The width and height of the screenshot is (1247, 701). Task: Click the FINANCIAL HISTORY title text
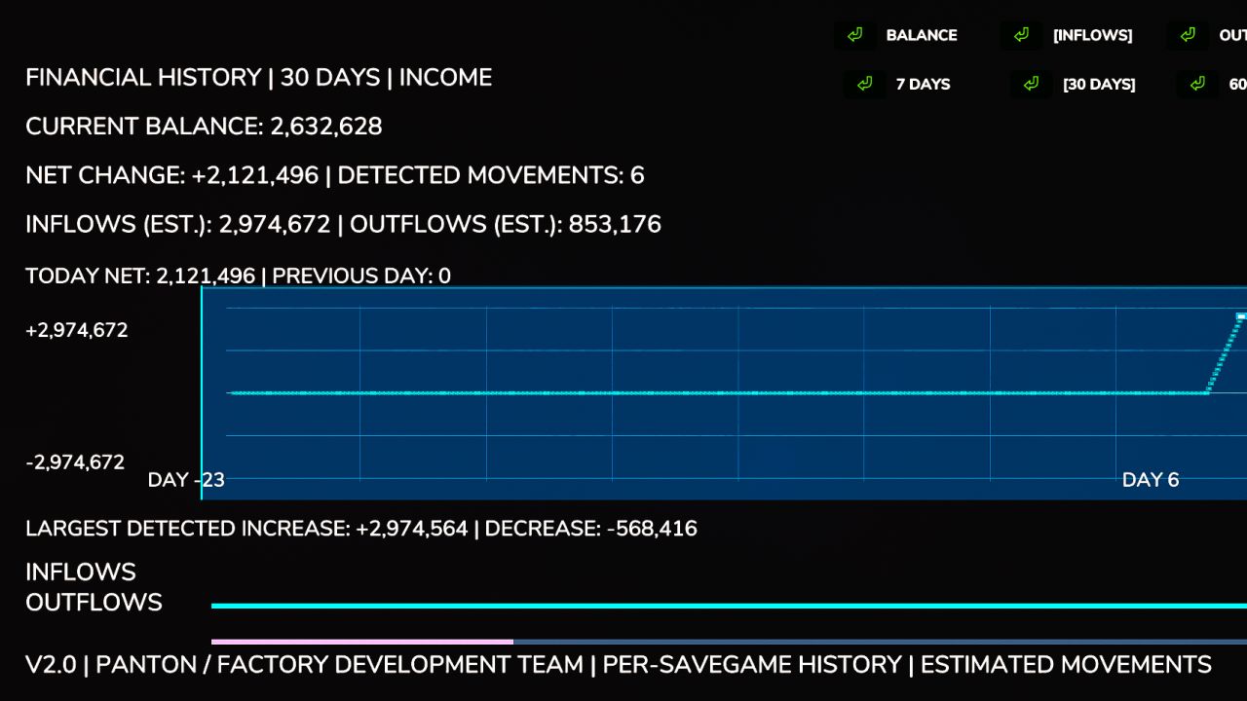click(x=143, y=78)
